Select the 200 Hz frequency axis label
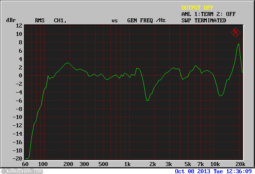Image resolution: width=255 pixels, height=174 pixels. [x=68, y=164]
